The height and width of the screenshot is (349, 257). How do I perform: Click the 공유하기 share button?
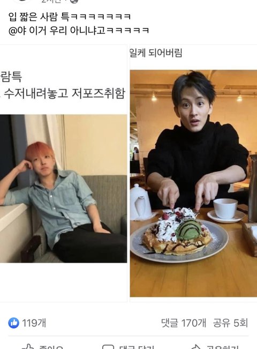(x=222, y=347)
